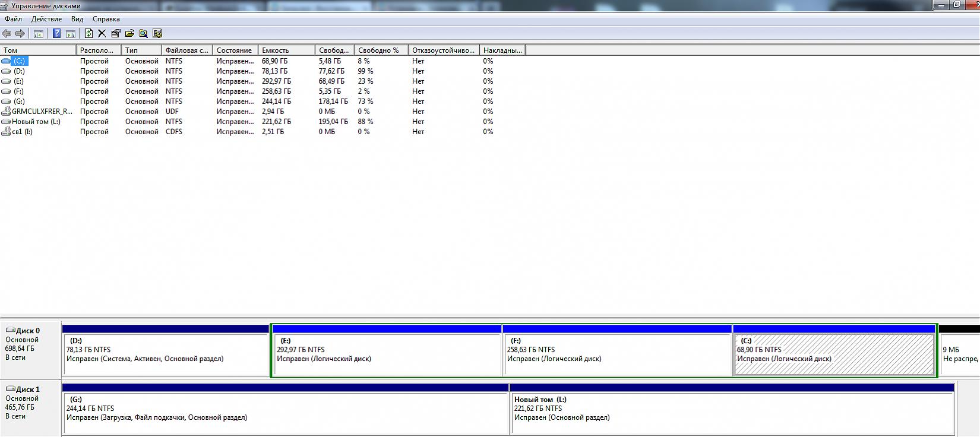The width and height of the screenshot is (980, 437).
Task: Select volume (E:) in the volume list
Action: [18, 81]
